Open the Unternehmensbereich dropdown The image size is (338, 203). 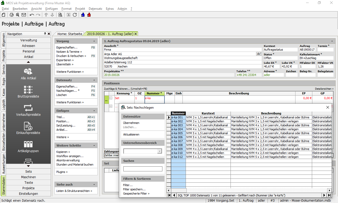[x=159, y=151]
